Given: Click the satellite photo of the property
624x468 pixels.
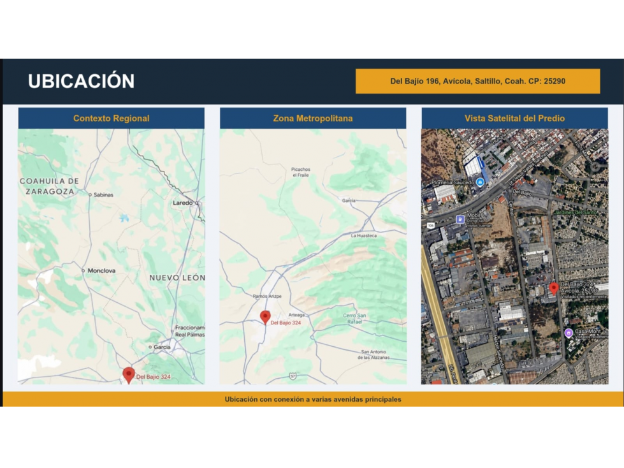Looking at the screenshot, I should [x=514, y=256].
